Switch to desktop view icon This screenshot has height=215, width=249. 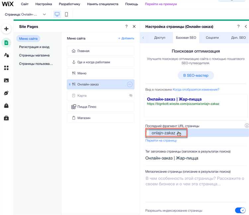pyautogui.click(x=57, y=15)
